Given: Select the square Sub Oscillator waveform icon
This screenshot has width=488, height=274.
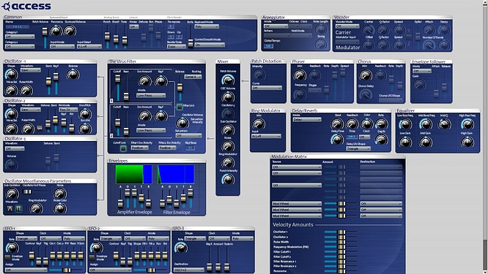Looking at the screenshot, I should pyautogui.click(x=18, y=209).
